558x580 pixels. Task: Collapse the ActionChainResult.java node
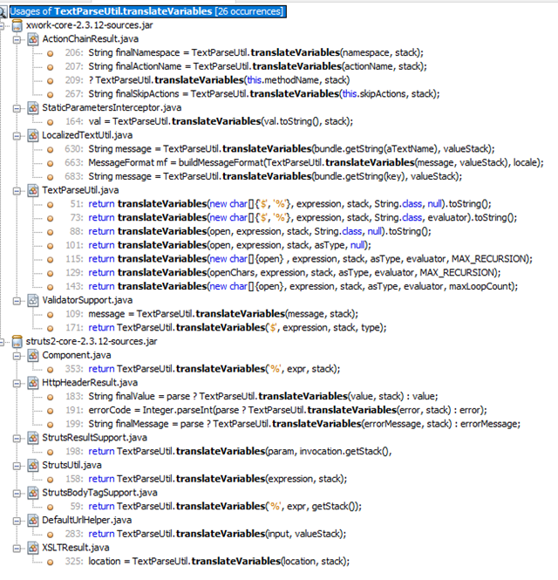(17, 39)
